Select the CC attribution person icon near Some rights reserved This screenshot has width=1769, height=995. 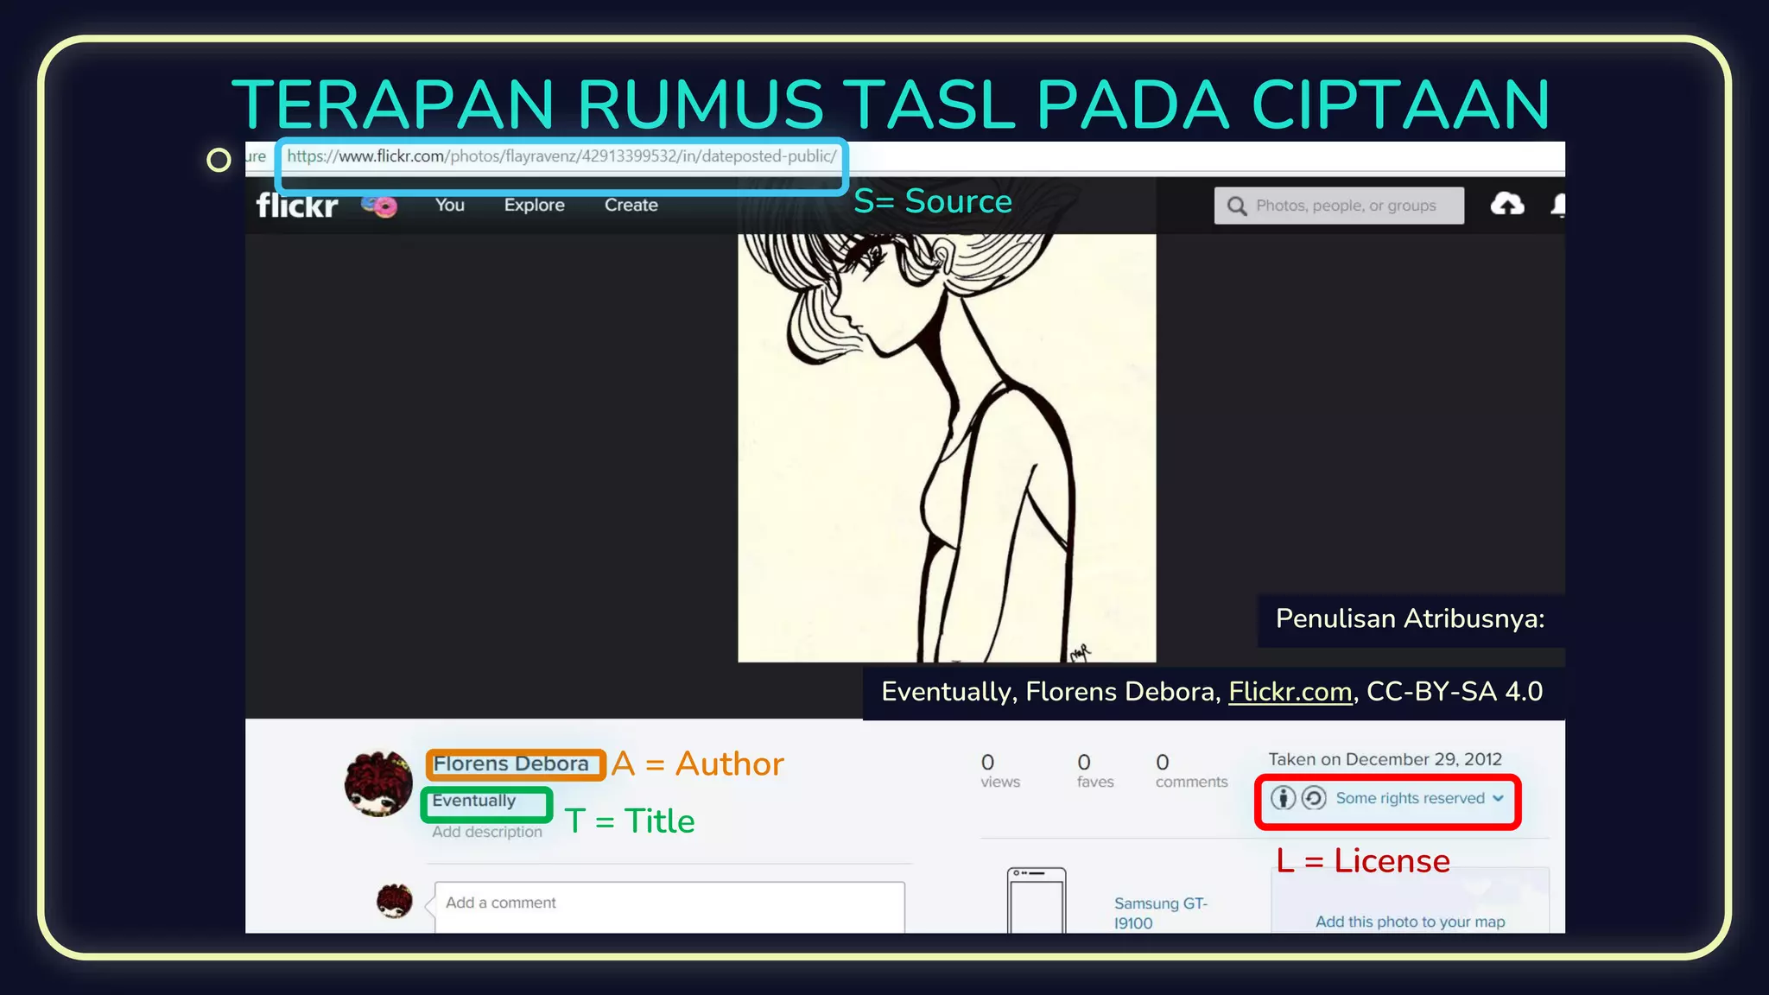tap(1284, 799)
